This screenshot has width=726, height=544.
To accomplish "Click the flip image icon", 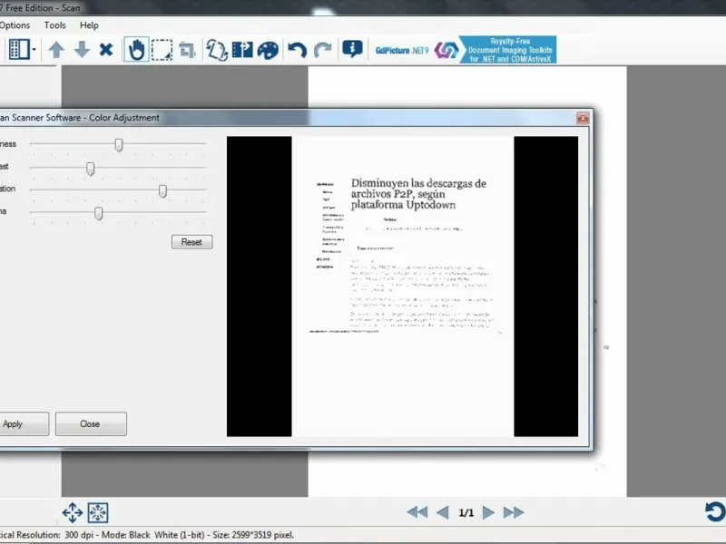I will (242, 50).
